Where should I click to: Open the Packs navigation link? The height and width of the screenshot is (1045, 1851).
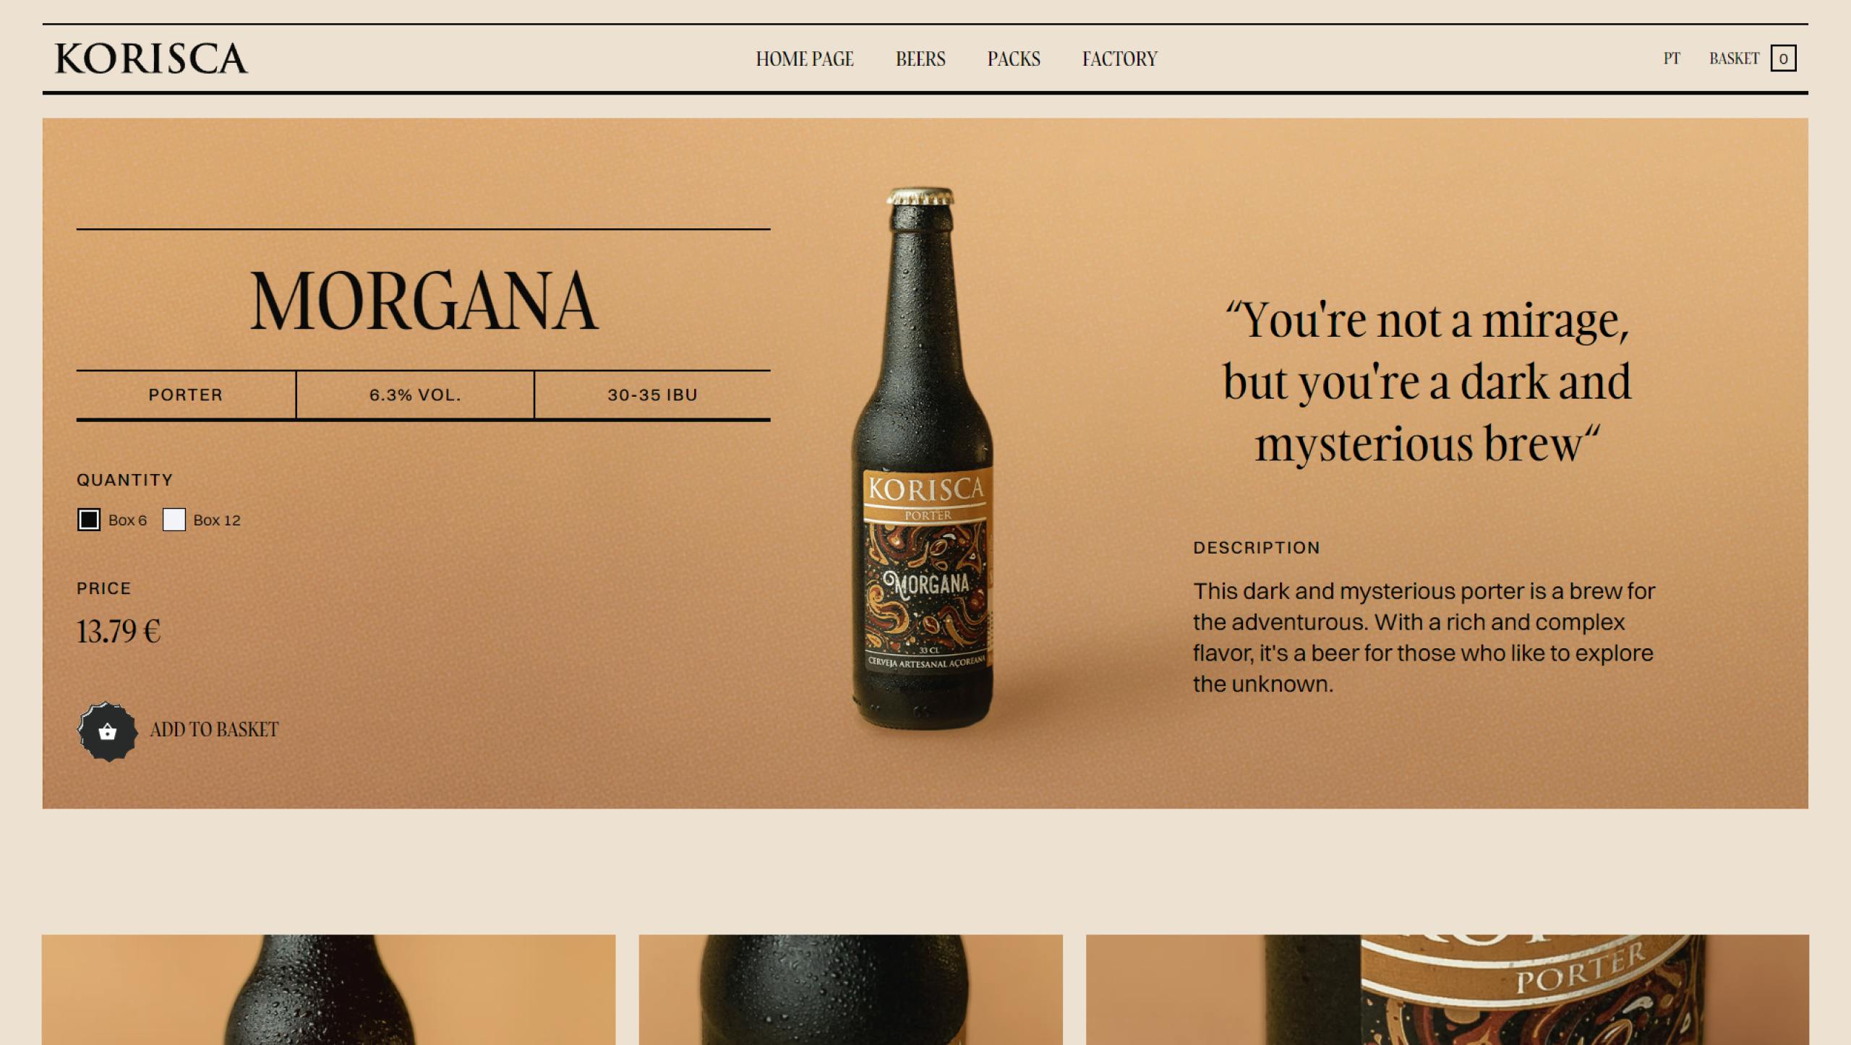tap(1014, 59)
